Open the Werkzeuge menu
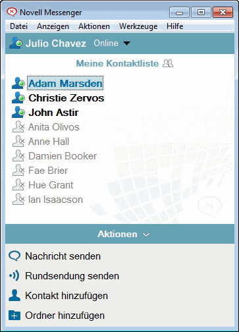 point(138,26)
